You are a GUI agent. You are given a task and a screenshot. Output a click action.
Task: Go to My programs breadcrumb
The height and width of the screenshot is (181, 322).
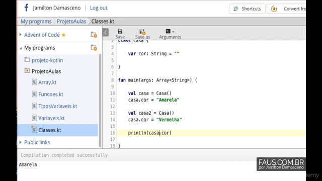(x=36, y=21)
